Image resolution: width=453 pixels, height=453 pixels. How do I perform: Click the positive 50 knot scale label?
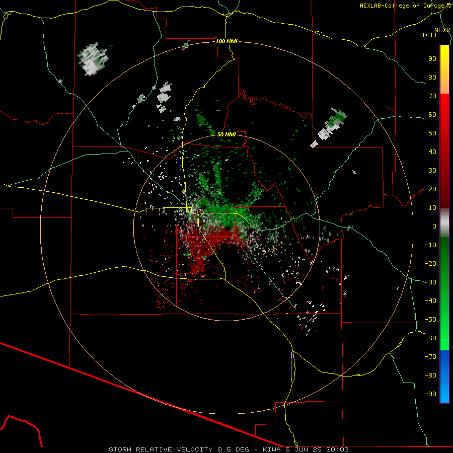[x=432, y=133]
